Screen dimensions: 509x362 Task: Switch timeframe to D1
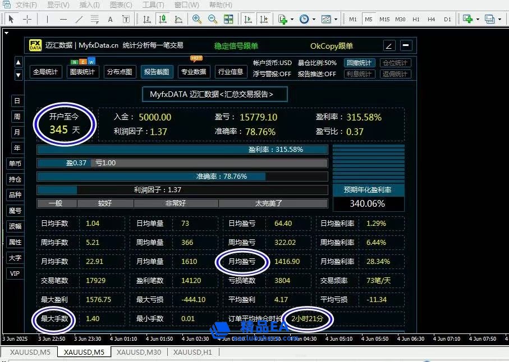447,20
